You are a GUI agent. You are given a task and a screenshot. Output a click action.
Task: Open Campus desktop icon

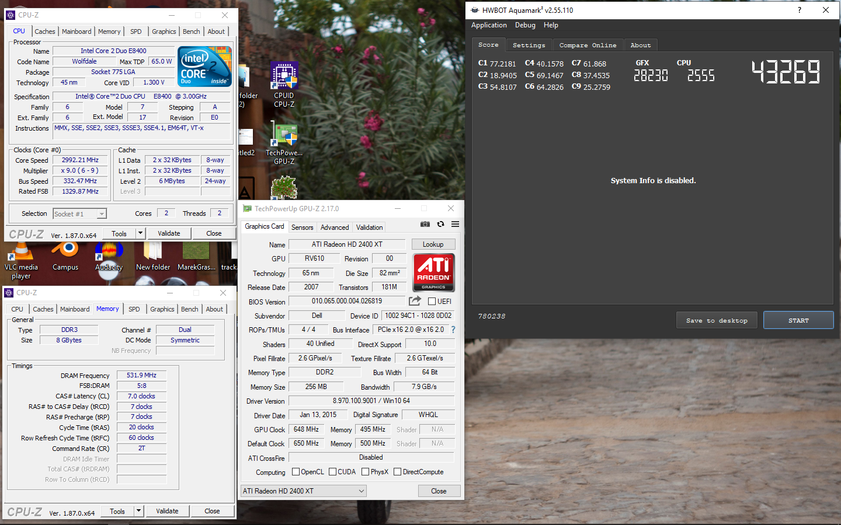click(65, 257)
